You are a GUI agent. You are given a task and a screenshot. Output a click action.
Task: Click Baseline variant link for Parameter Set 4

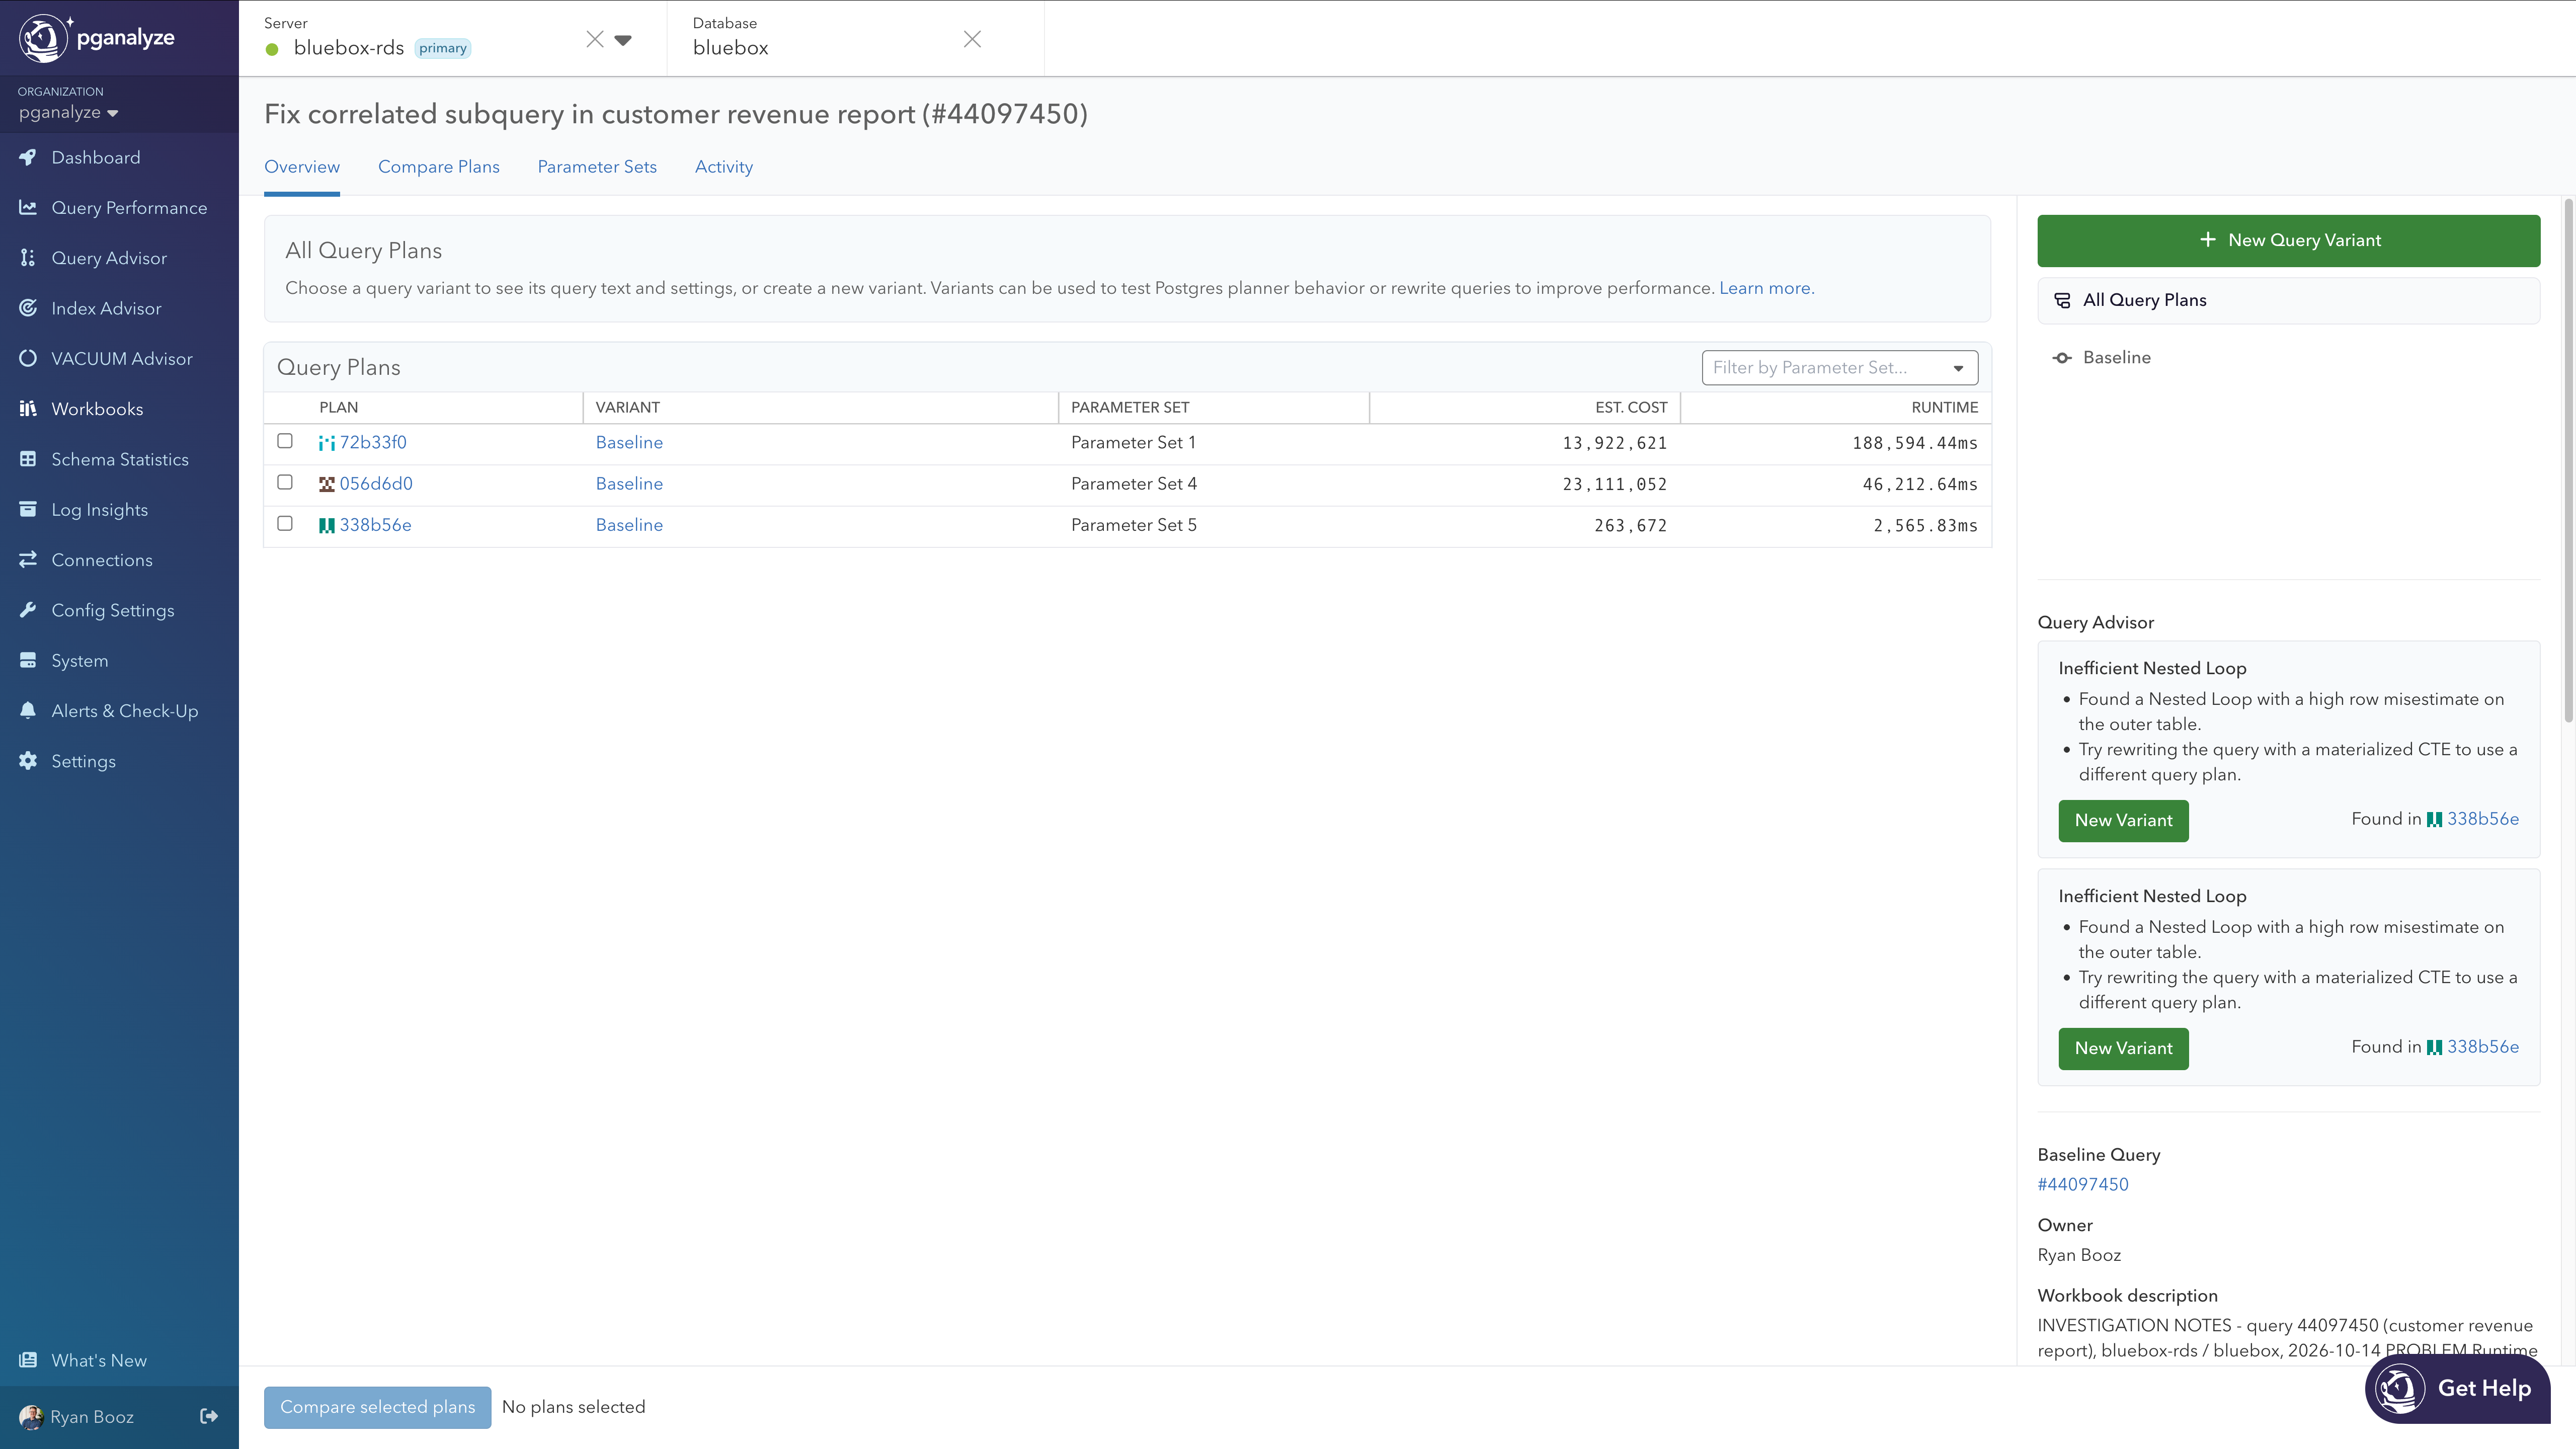pos(629,484)
